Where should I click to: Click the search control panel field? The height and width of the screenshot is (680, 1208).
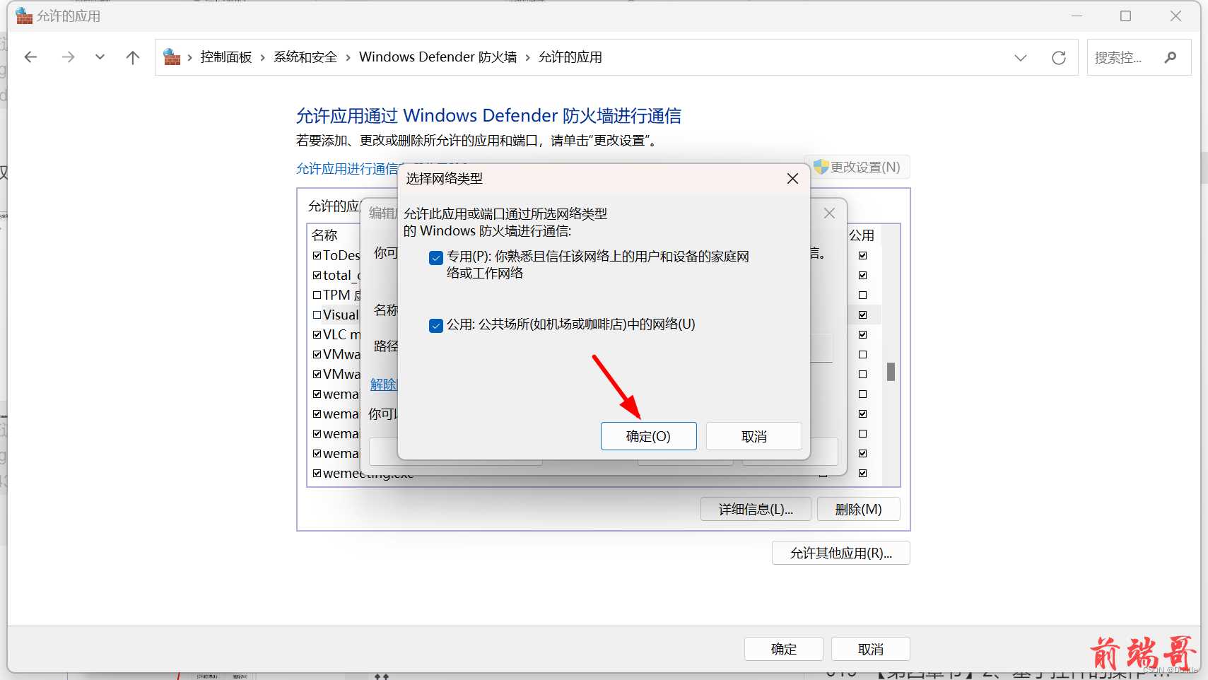pyautogui.click(x=1139, y=57)
